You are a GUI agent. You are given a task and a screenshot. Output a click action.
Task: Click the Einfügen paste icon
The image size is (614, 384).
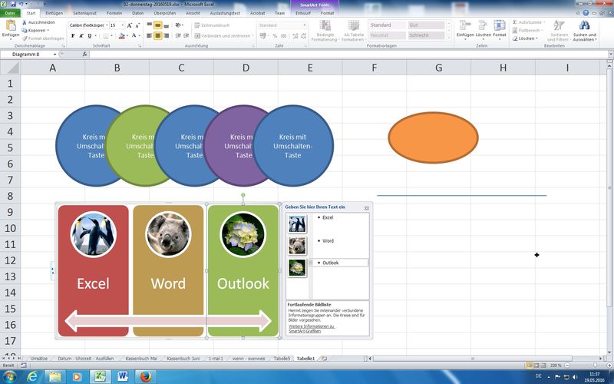11,28
